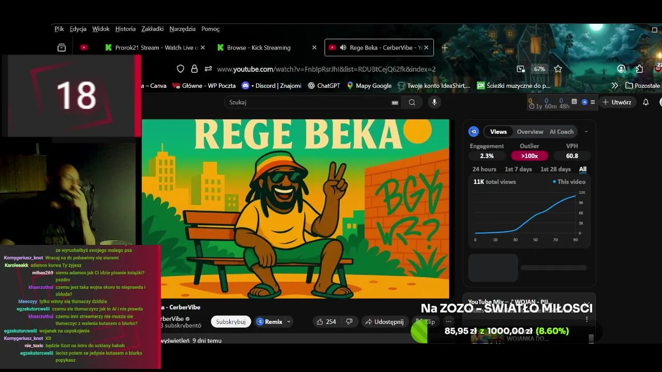Open Narzędzia menu
The width and height of the screenshot is (662, 372).
pyautogui.click(x=183, y=29)
